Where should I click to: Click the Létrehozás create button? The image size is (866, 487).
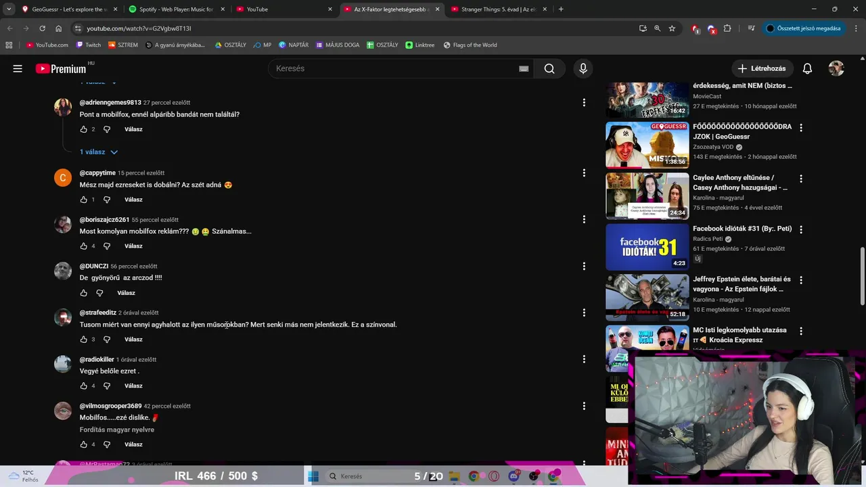[761, 68]
